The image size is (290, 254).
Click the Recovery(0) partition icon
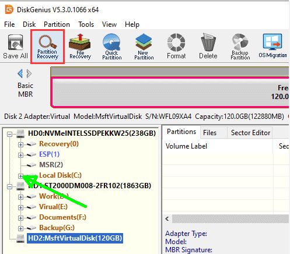pyautogui.click(x=31, y=144)
